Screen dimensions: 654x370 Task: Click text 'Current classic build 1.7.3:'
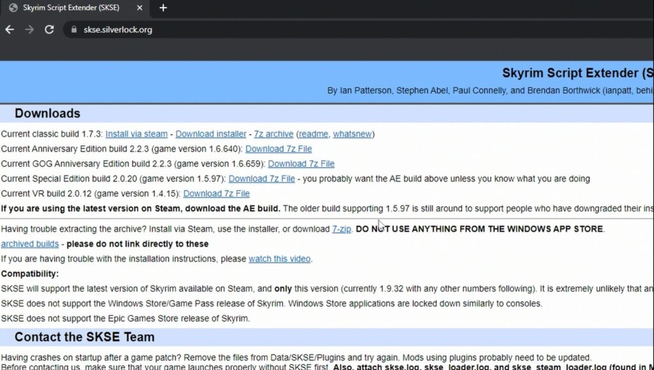[x=52, y=134]
